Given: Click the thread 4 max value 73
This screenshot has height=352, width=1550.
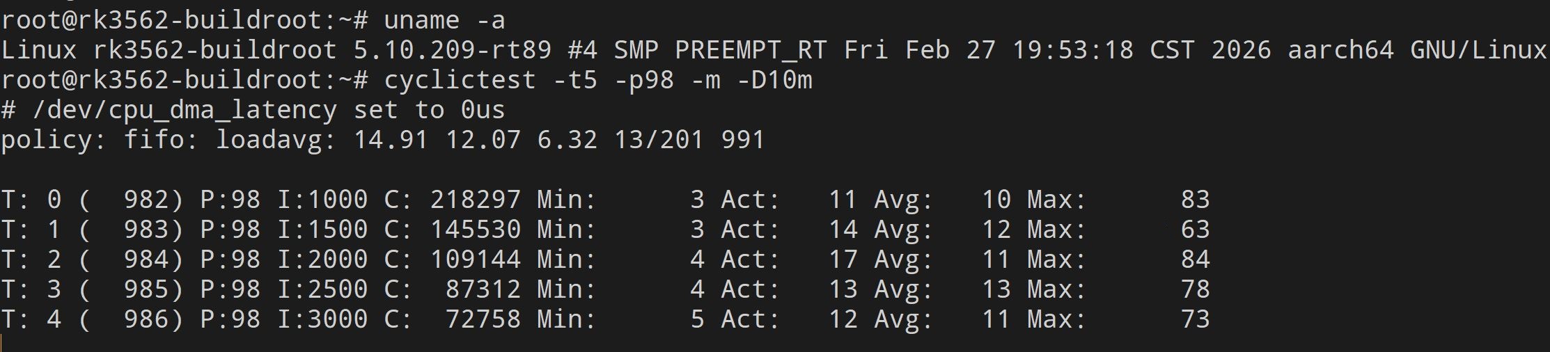Looking at the screenshot, I should [x=1195, y=319].
